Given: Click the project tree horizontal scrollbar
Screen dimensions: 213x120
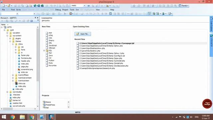Looking at the screenshot, I should (8, 109).
